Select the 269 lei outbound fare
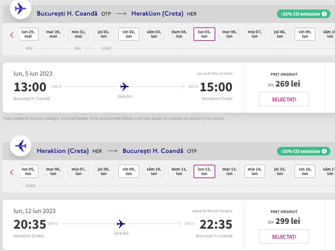 (284, 99)
